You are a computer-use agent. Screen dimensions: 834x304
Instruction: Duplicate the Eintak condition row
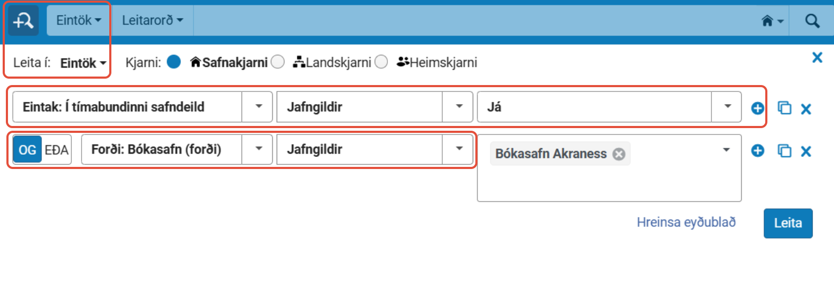[784, 108]
